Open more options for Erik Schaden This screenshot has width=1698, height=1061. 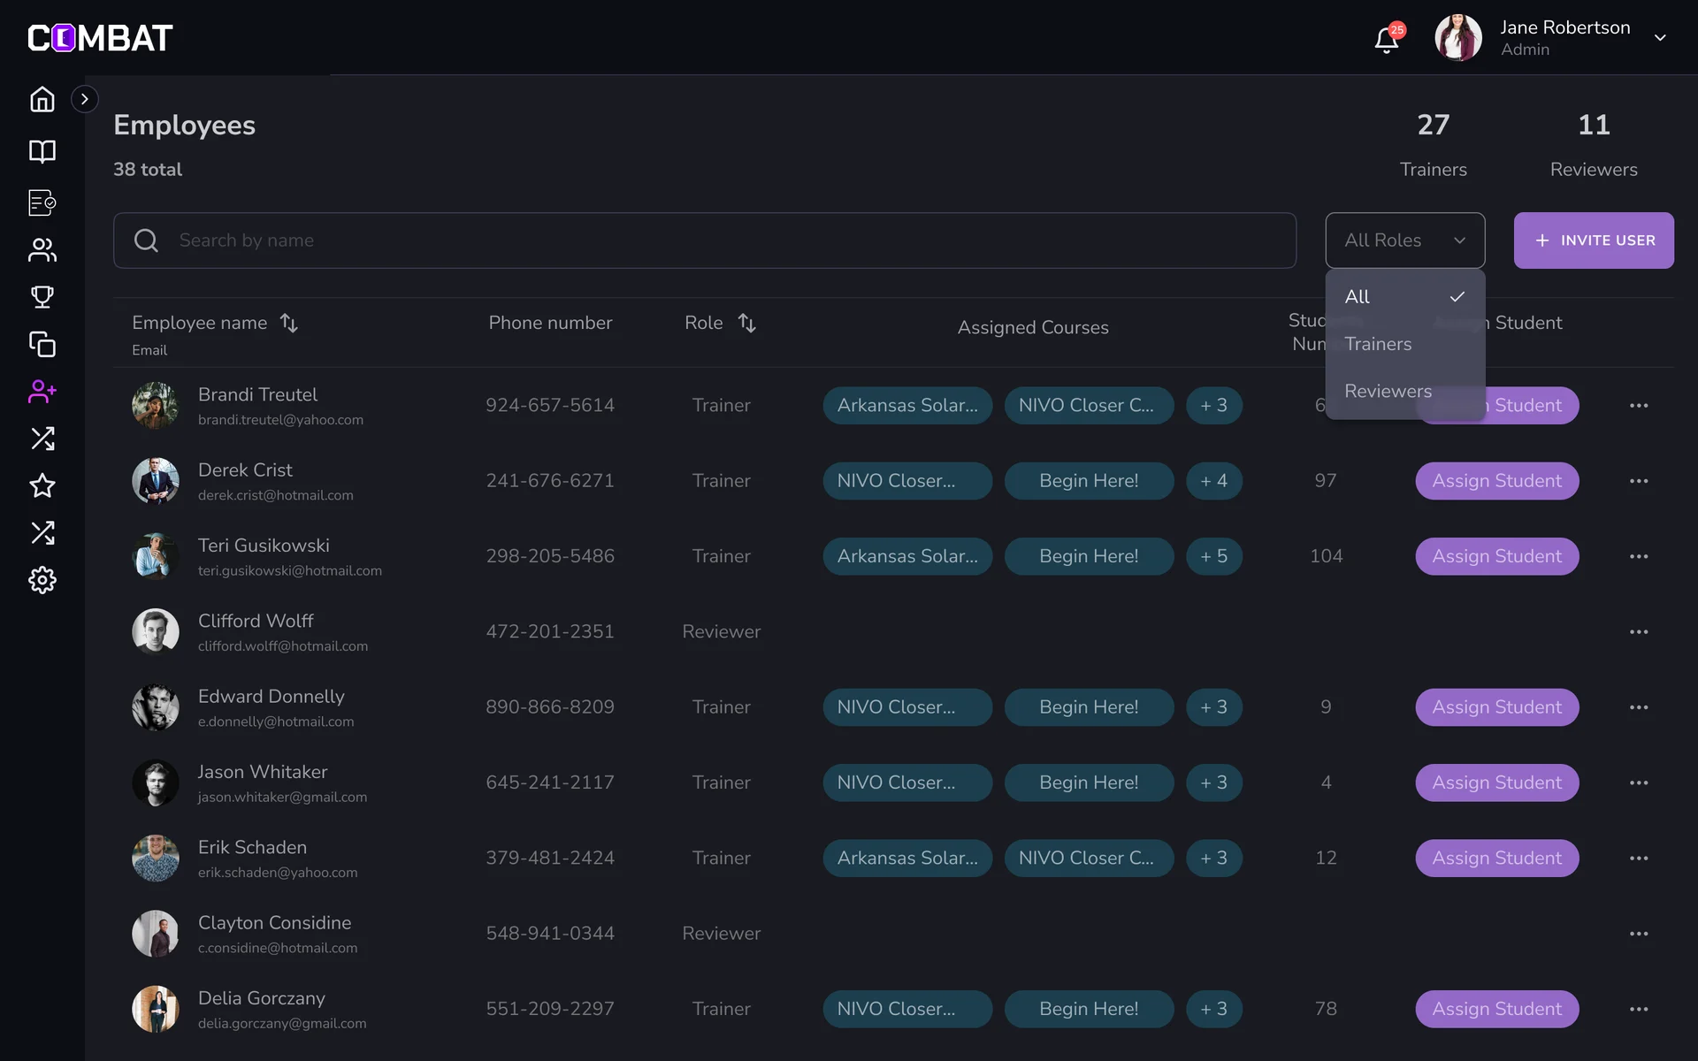[1639, 859]
